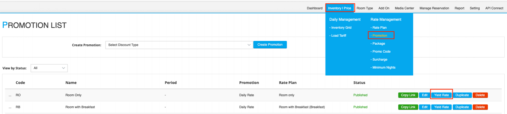The width and height of the screenshot is (507, 114).
Task: Go to Minimum Nights menu entry
Action: pyautogui.click(x=384, y=67)
